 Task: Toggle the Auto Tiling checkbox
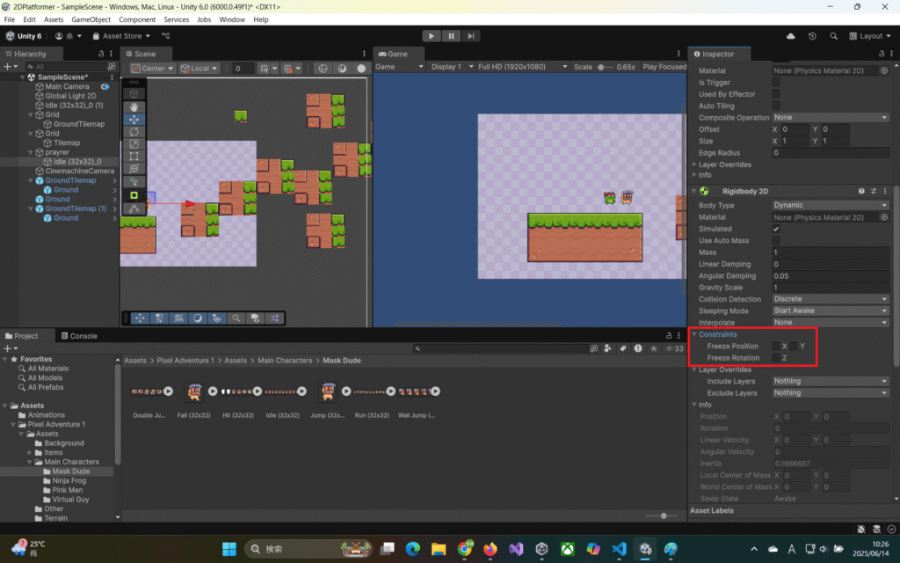pyautogui.click(x=776, y=106)
